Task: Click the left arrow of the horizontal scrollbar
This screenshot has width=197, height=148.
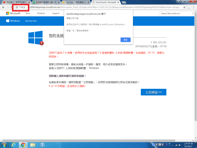Action: pyautogui.click(x=1, y=140)
